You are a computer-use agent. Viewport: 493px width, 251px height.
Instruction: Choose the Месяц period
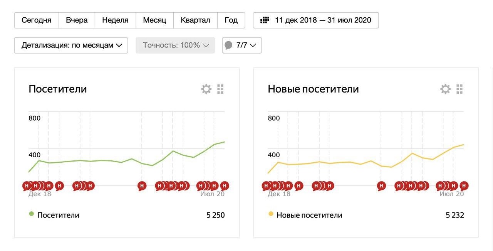coord(154,20)
